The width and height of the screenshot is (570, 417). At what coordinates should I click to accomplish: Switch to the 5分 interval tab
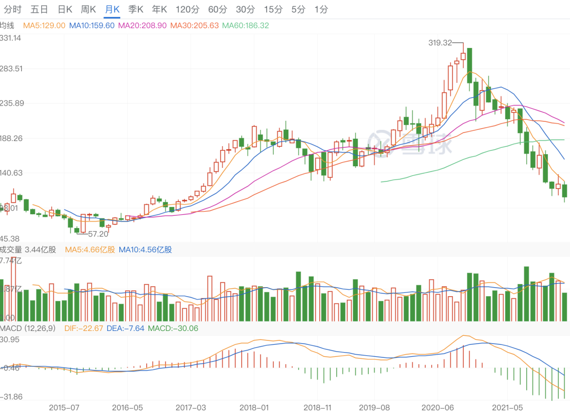point(298,9)
